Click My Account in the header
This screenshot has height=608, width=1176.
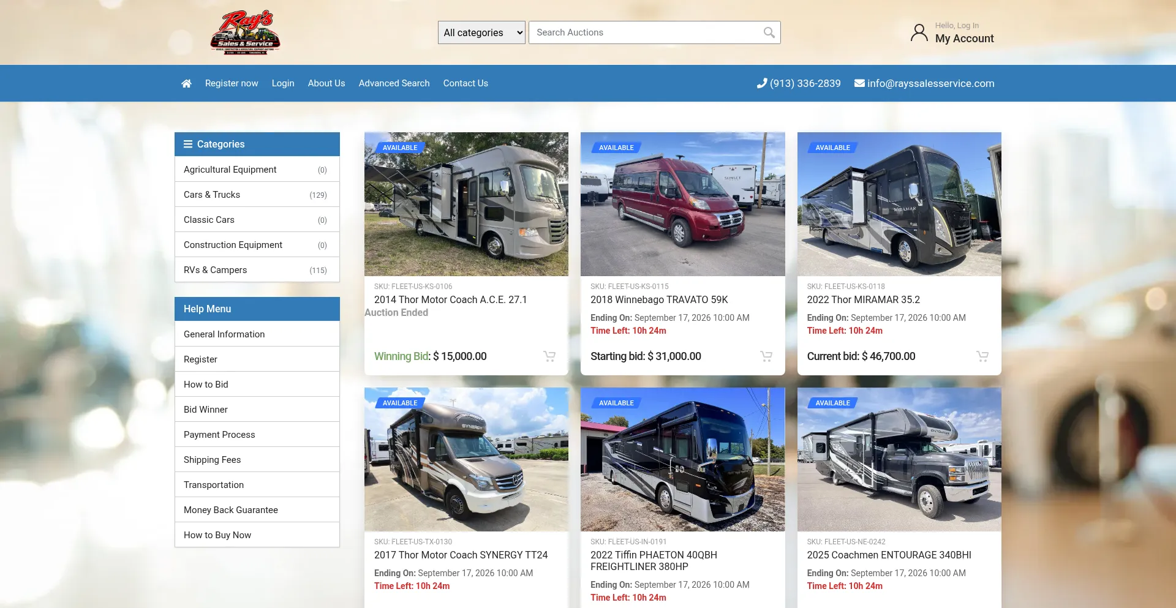coord(965,39)
